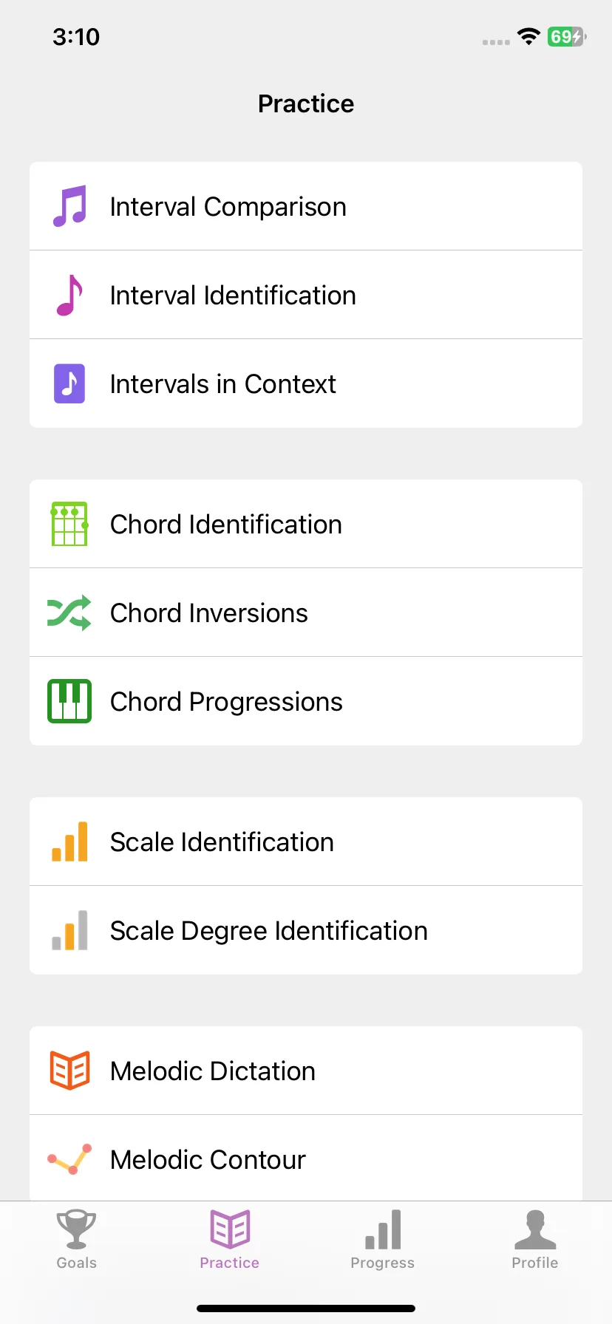The width and height of the screenshot is (612, 1324).
Task: Start Chord Progressions practice
Action: [x=306, y=701]
